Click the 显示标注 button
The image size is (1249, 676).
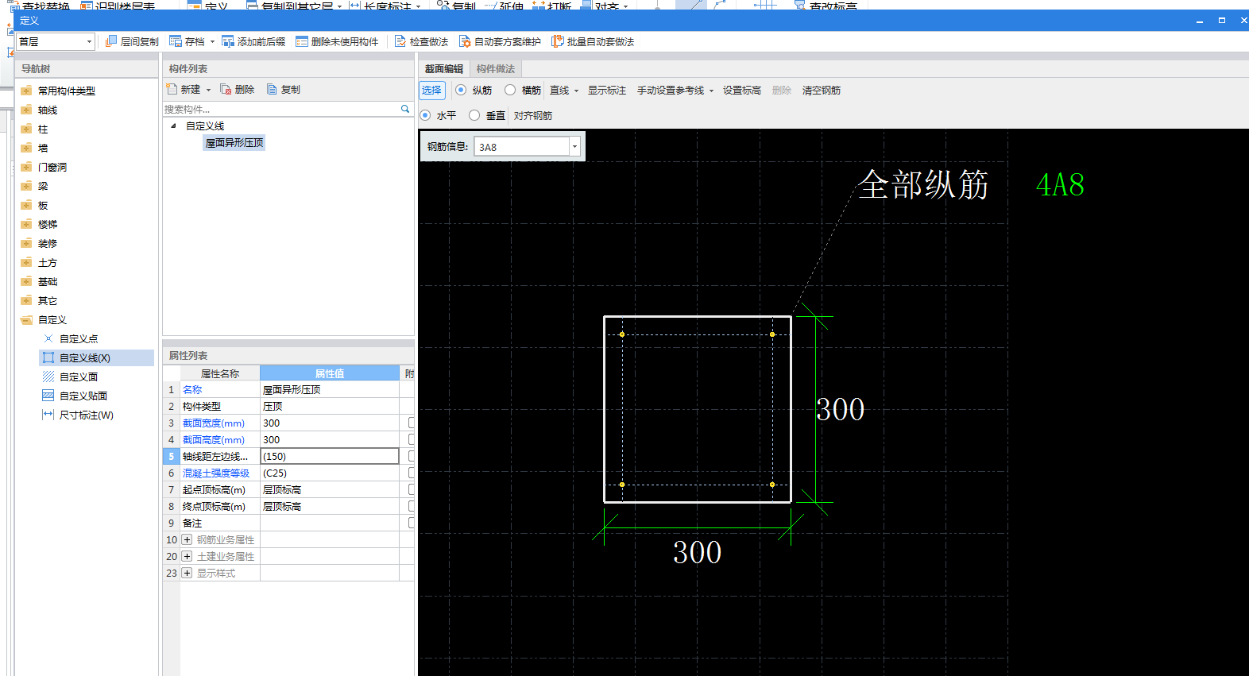click(607, 91)
